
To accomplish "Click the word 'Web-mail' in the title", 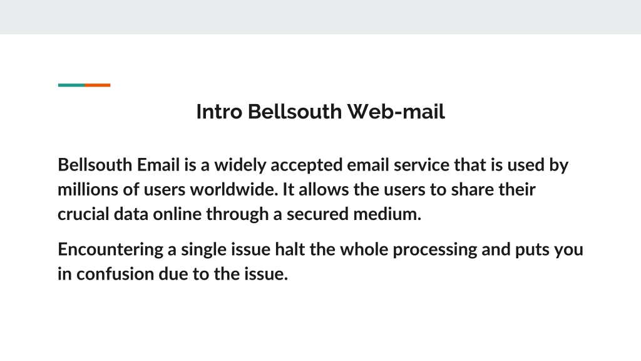I will 396,112.
